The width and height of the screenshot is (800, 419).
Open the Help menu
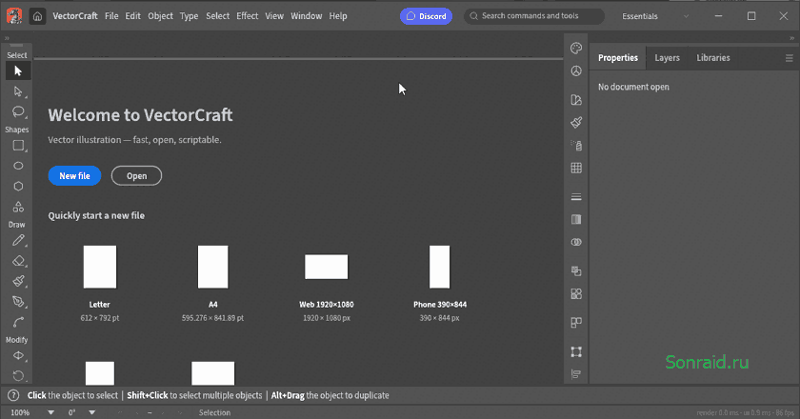point(338,16)
